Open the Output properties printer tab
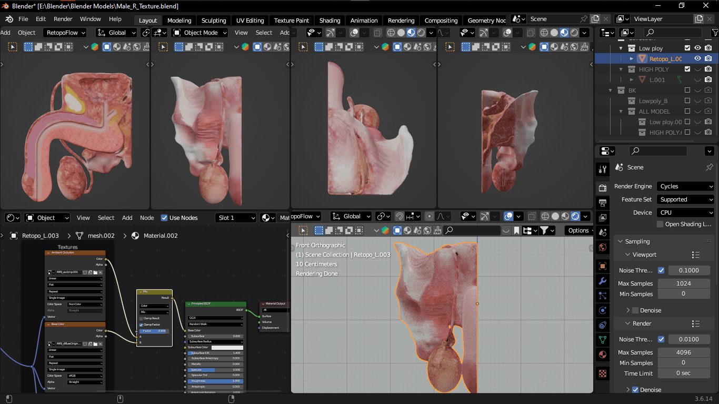 [603, 203]
